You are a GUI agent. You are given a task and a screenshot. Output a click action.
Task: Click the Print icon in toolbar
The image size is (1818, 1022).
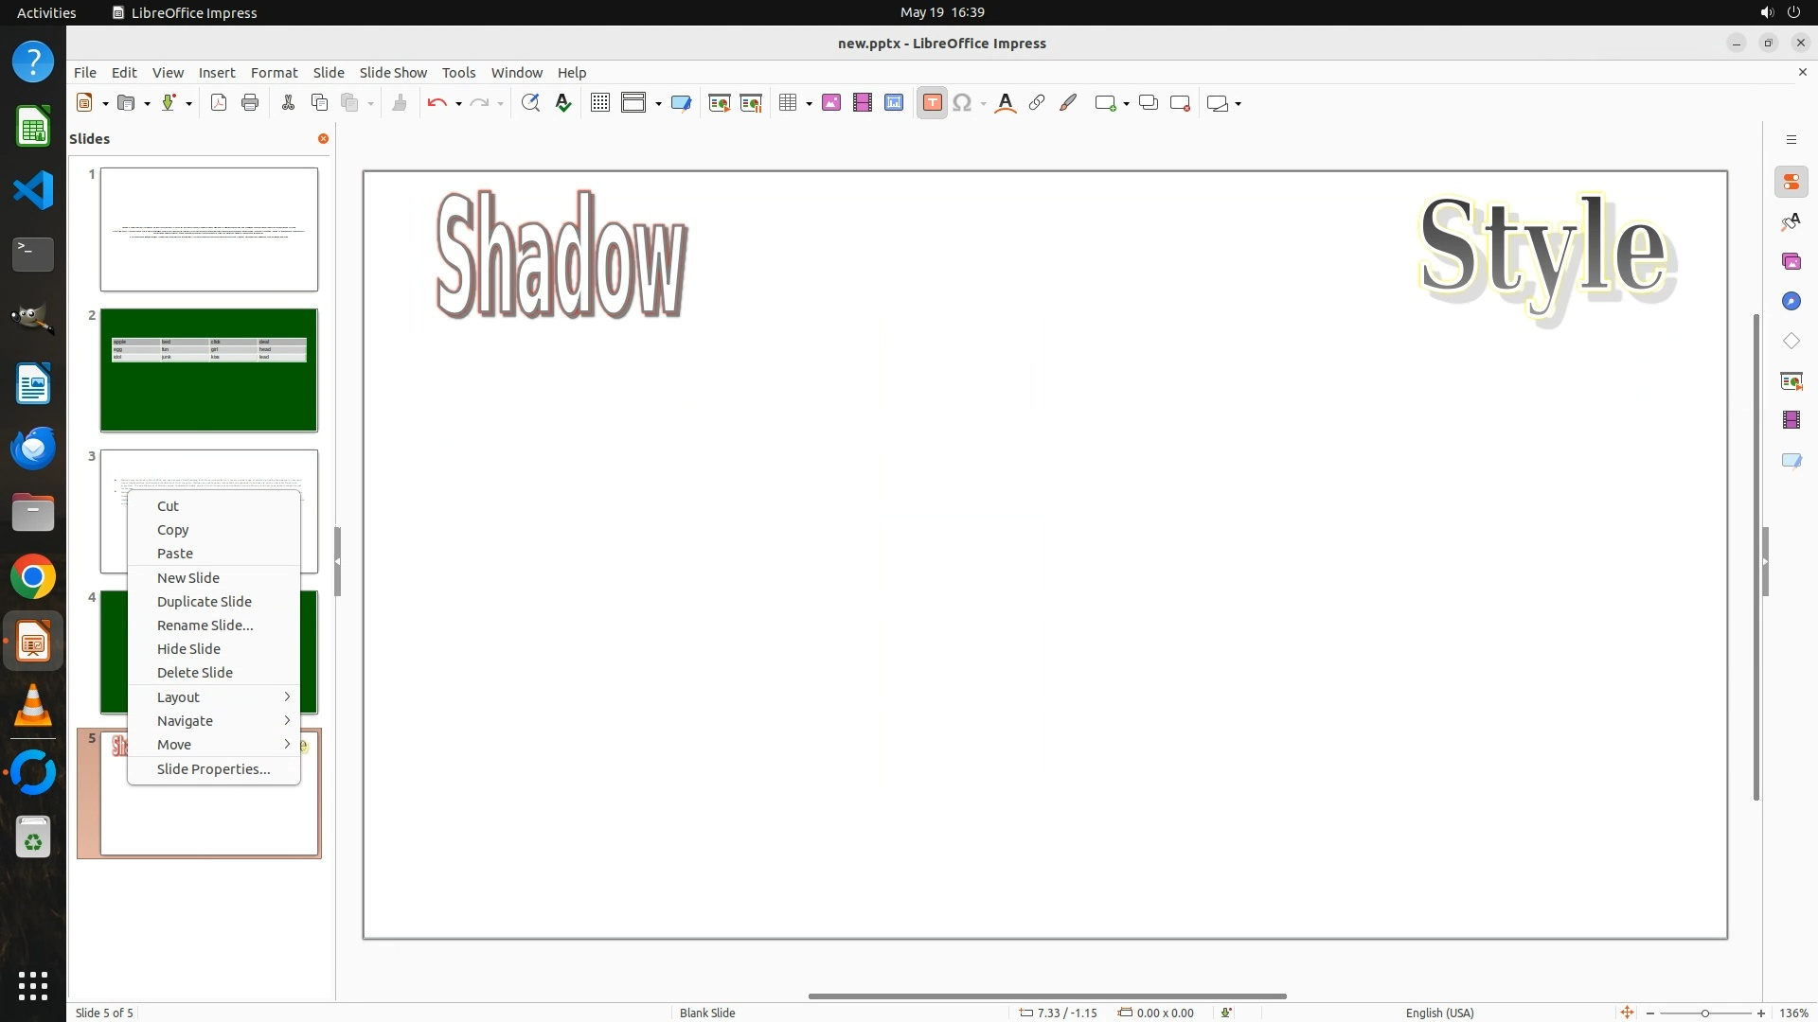coord(250,103)
